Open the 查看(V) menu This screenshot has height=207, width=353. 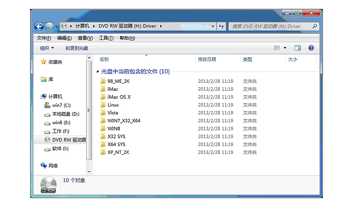[x=85, y=38]
